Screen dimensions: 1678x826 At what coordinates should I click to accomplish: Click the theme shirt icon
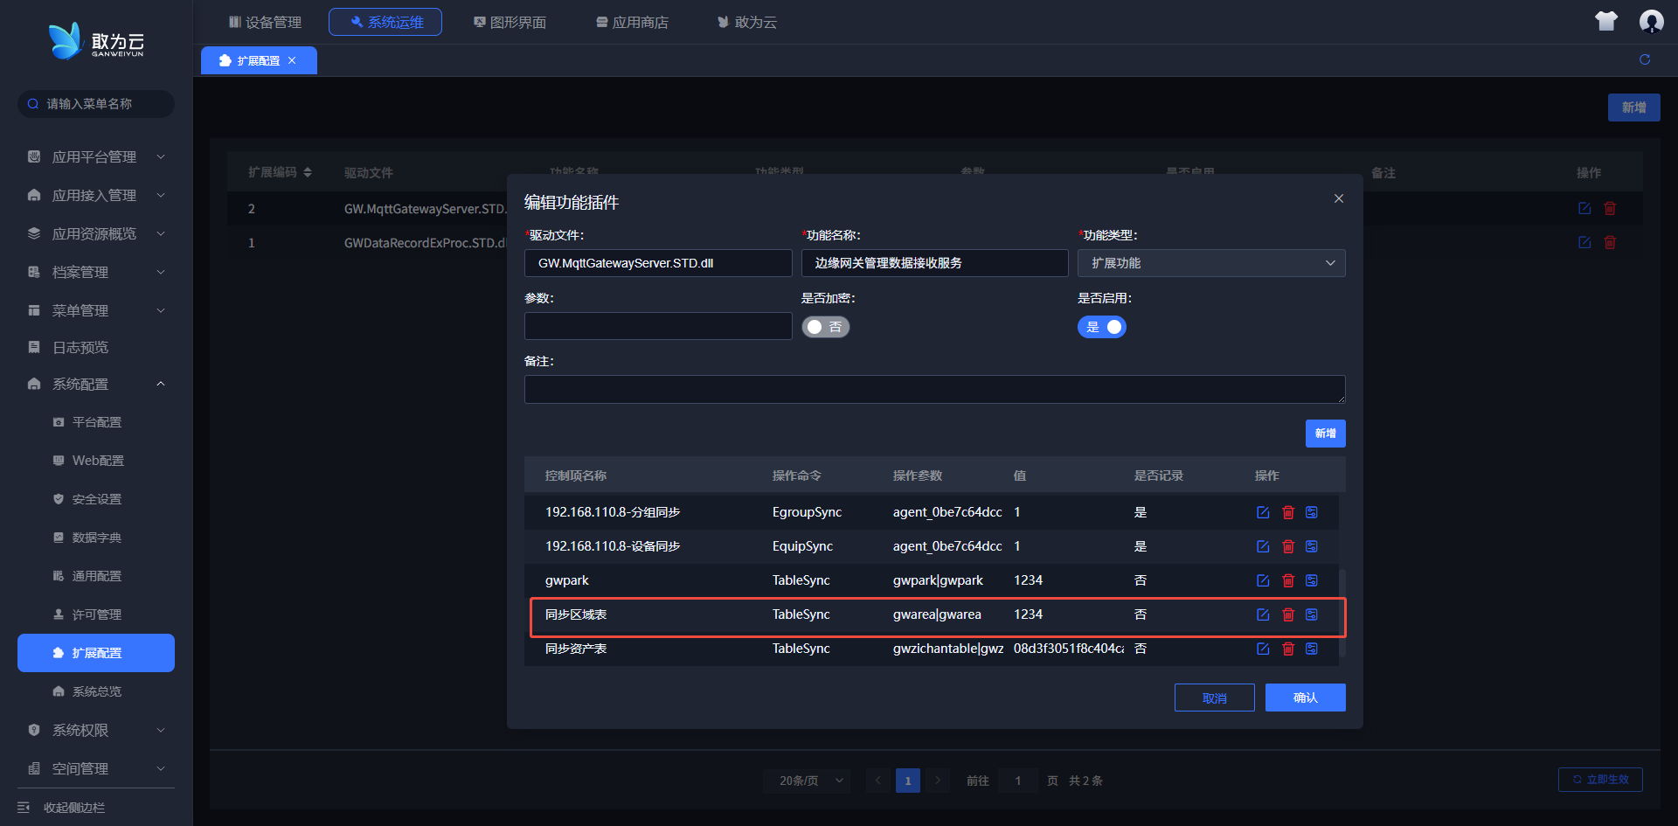[x=1606, y=21]
